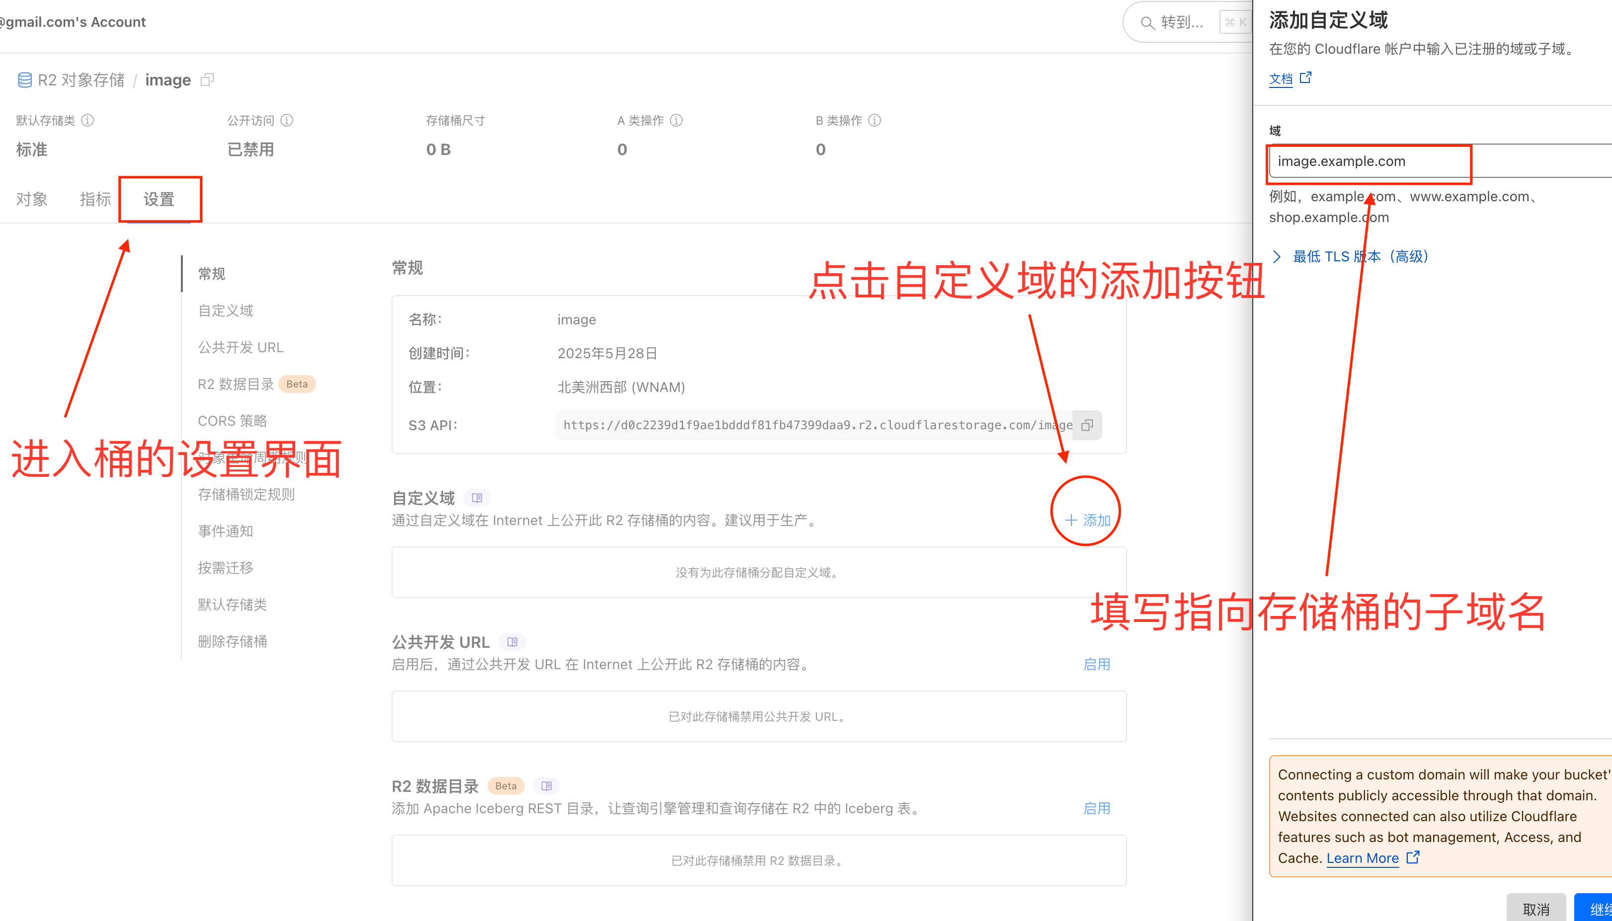Focus the 域 input field

click(x=1440, y=161)
